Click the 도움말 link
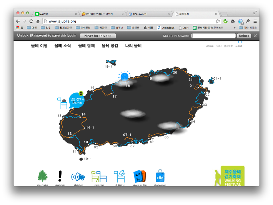 (x=238, y=46)
